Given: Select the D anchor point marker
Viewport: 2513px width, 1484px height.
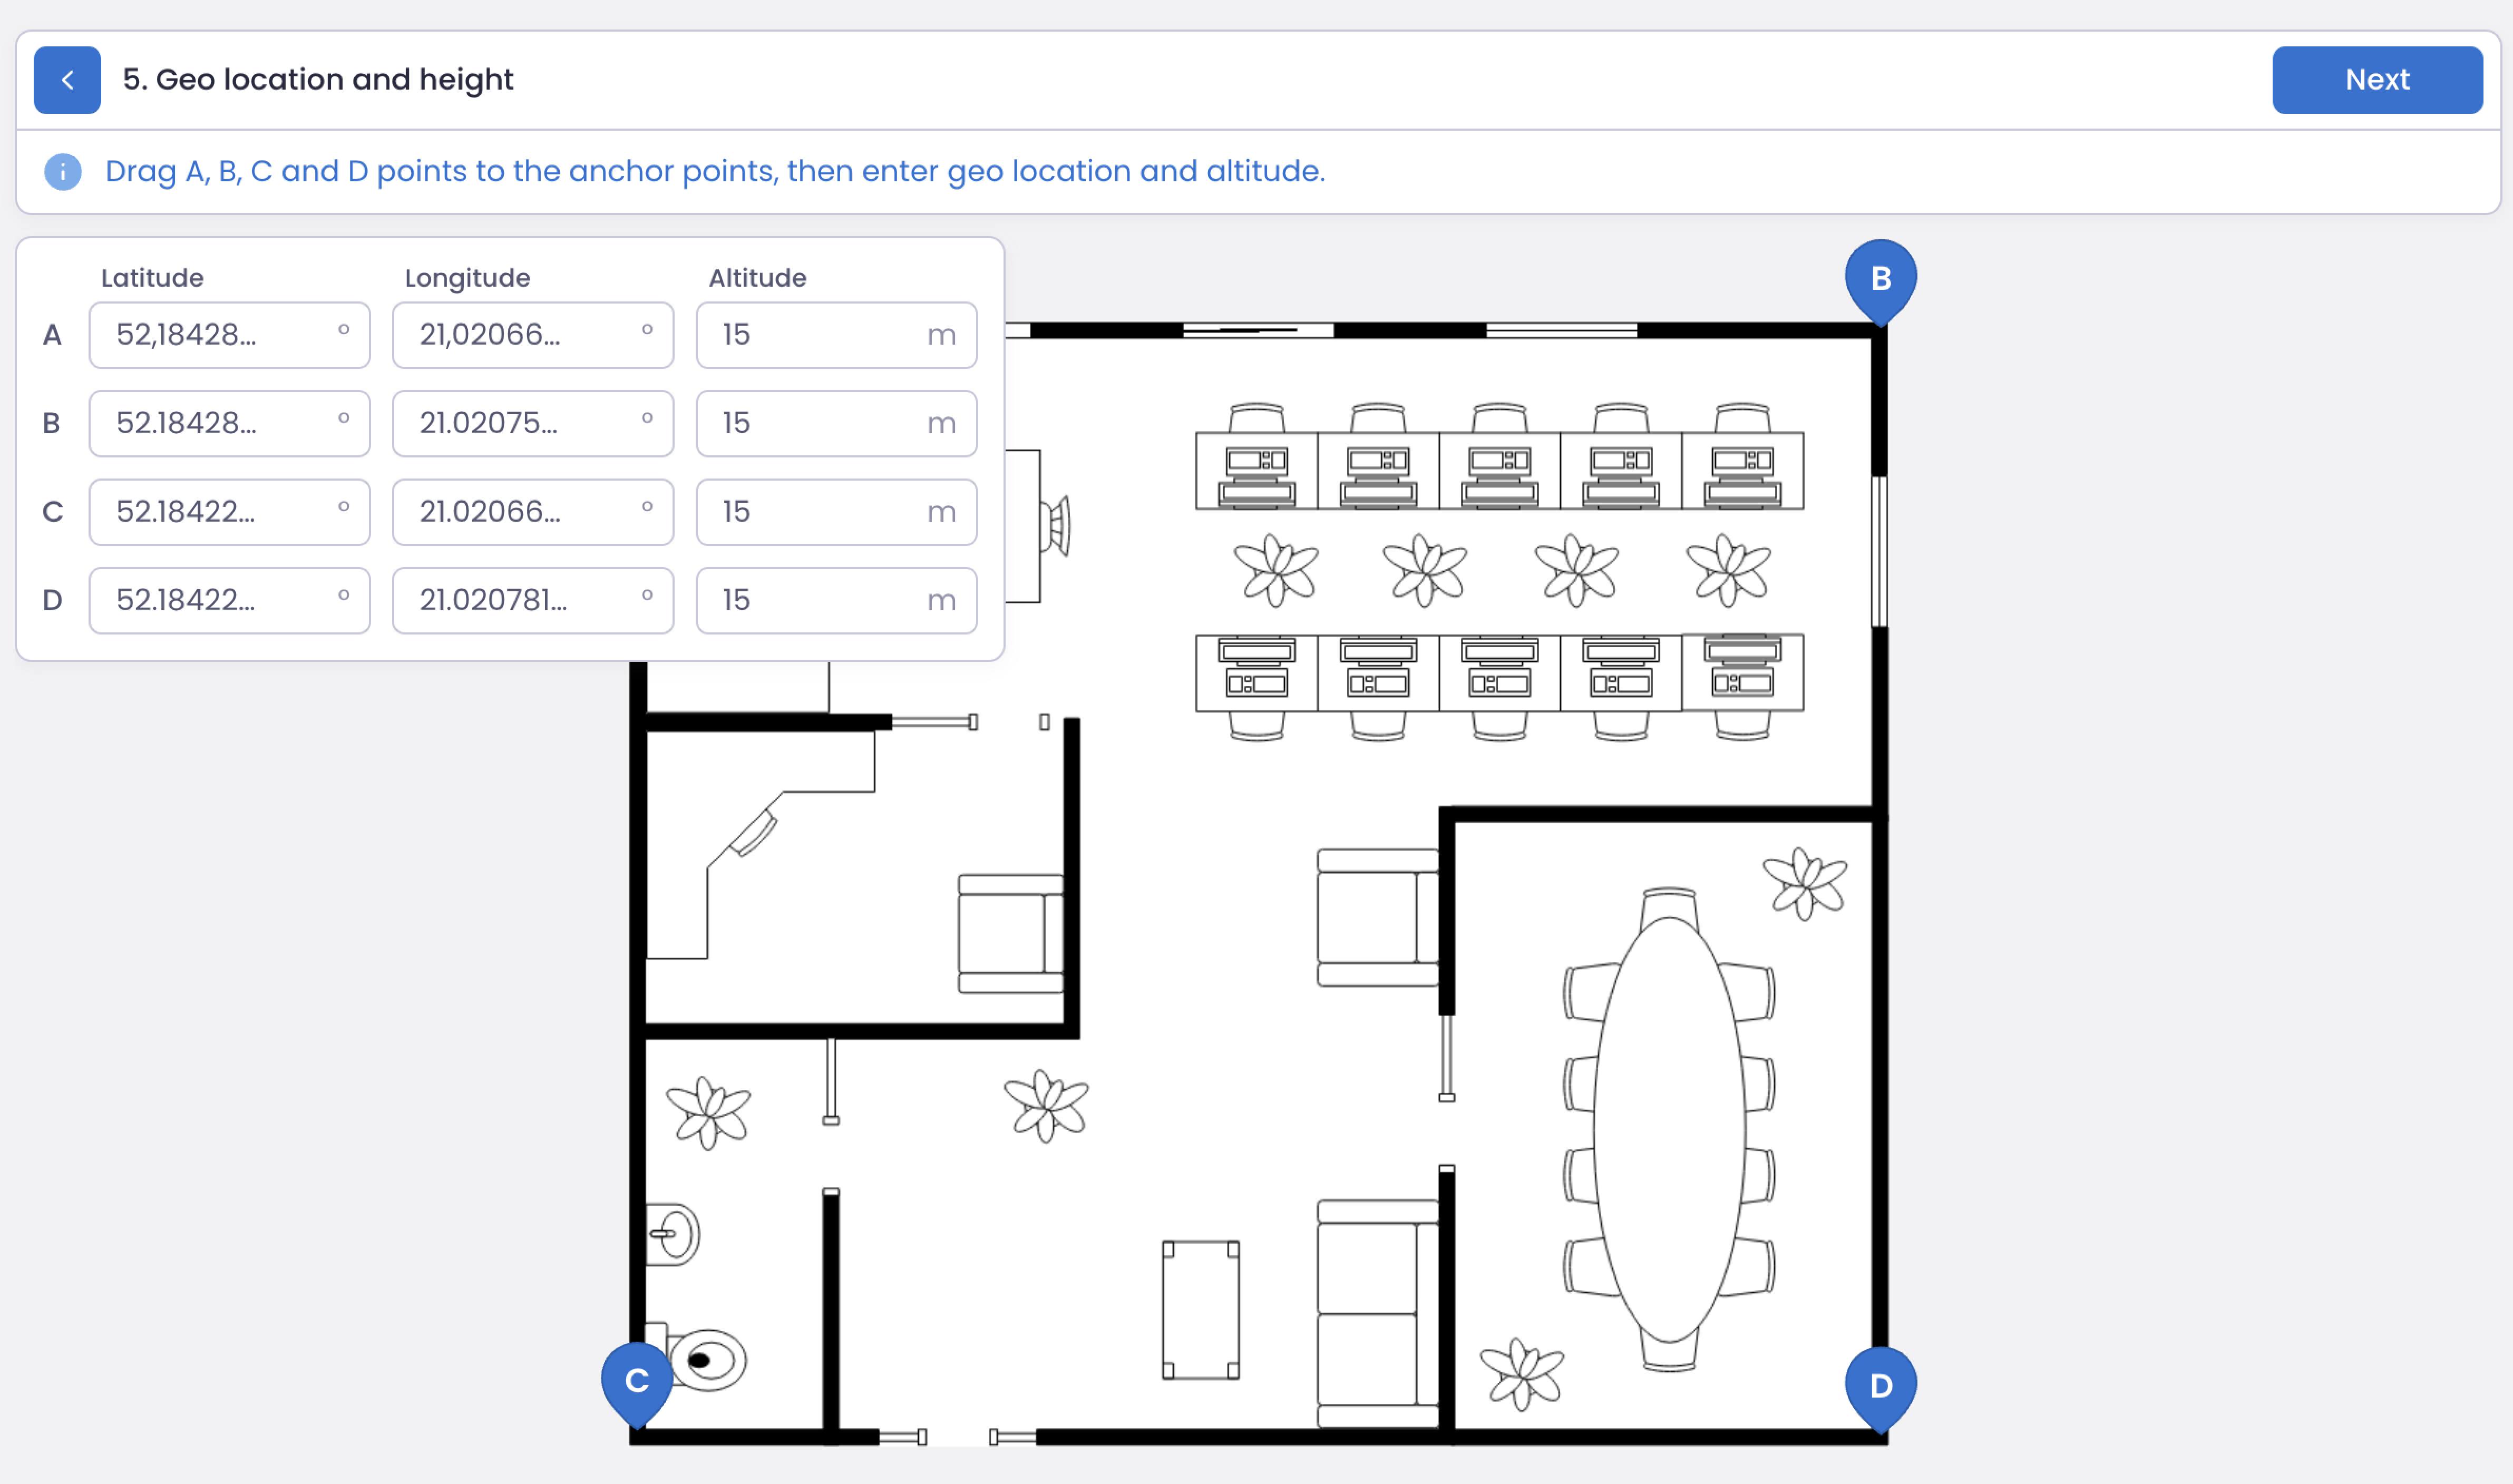Looking at the screenshot, I should click(x=1880, y=1385).
